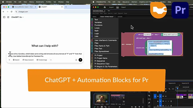Screen dimensions: 193x108
Task: Click the timeline playhead marker
Action: click(177, 88)
